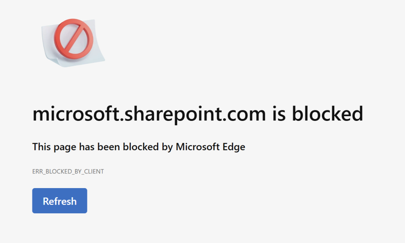Click the "This page has been blocked" message
Image resolution: width=405 pixels, height=243 pixels.
(x=138, y=147)
